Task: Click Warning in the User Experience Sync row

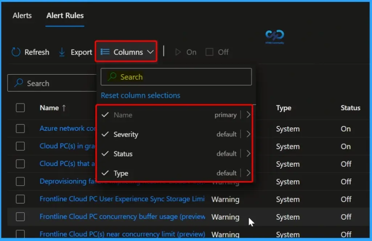Action: (x=225, y=199)
